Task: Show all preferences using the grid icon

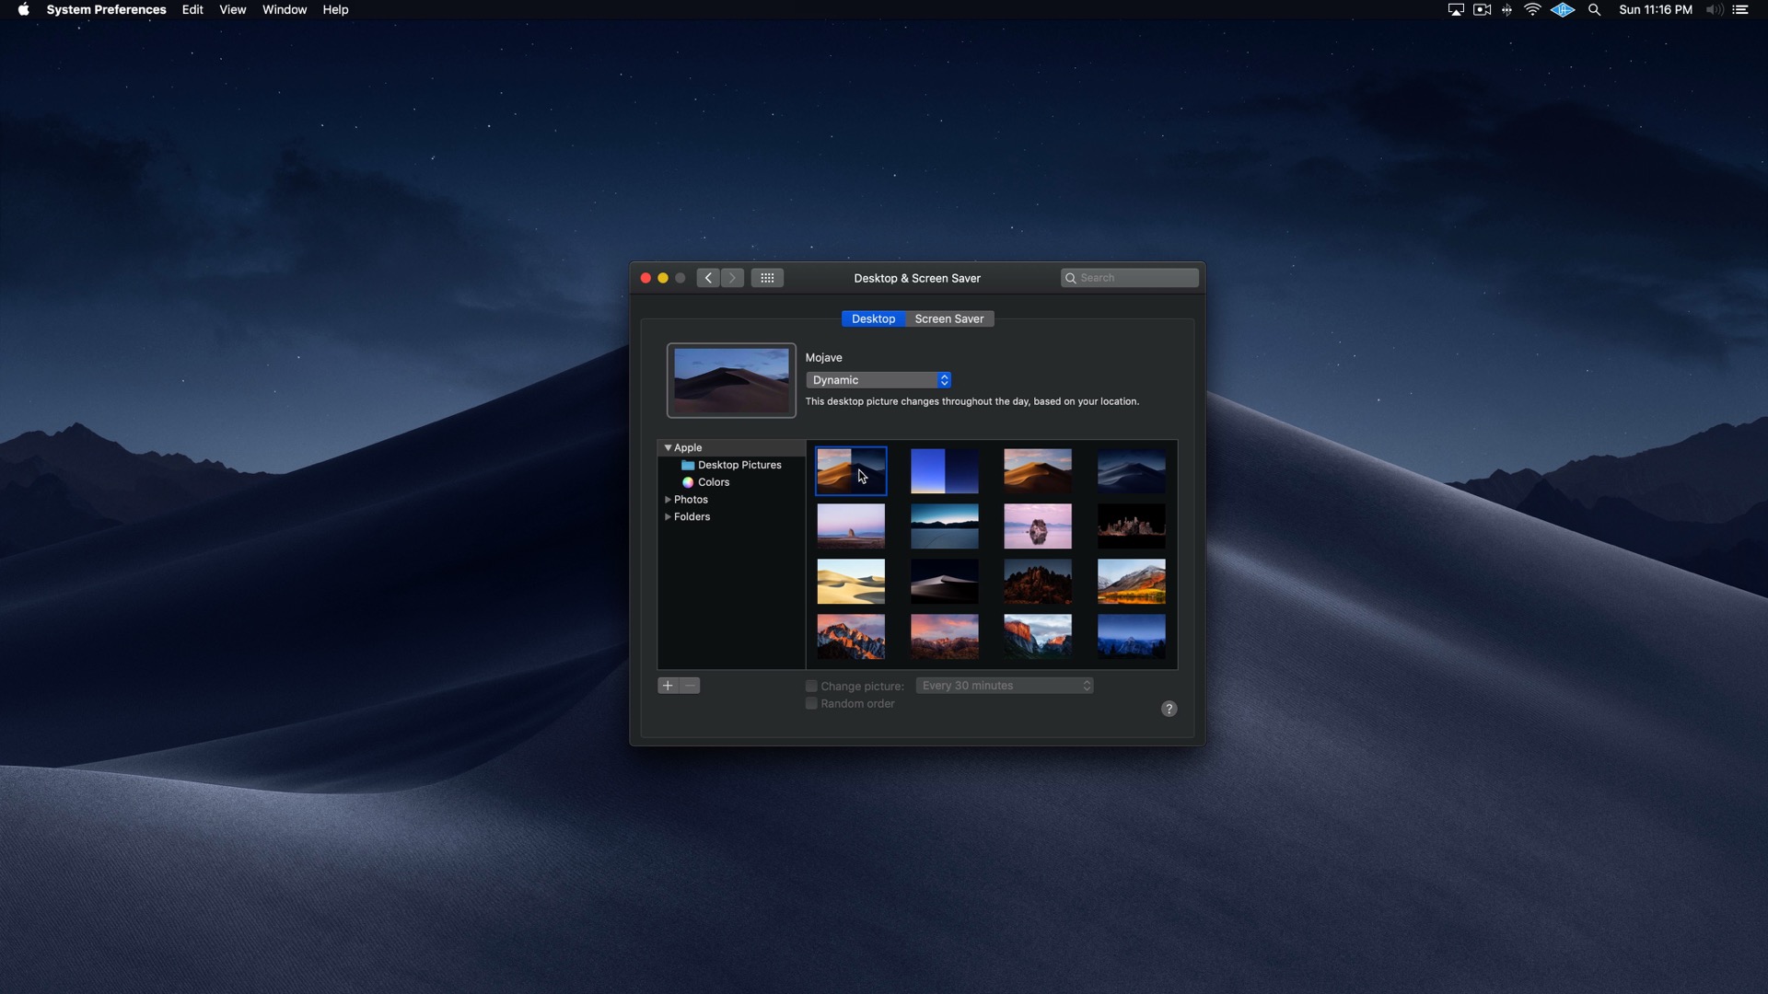Action: [x=766, y=277]
